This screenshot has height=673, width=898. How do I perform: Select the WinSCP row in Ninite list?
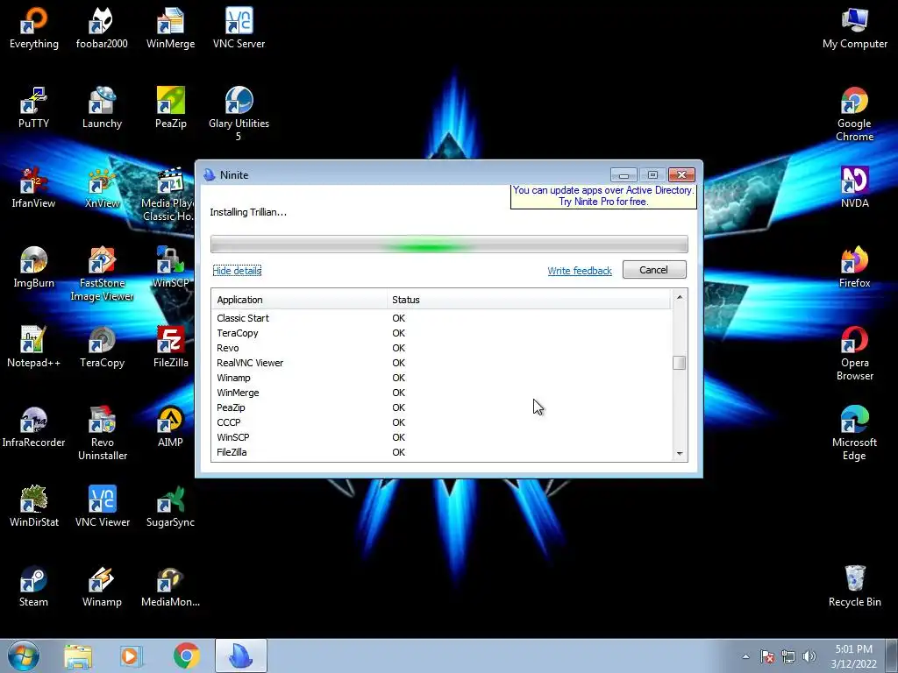tap(441, 437)
